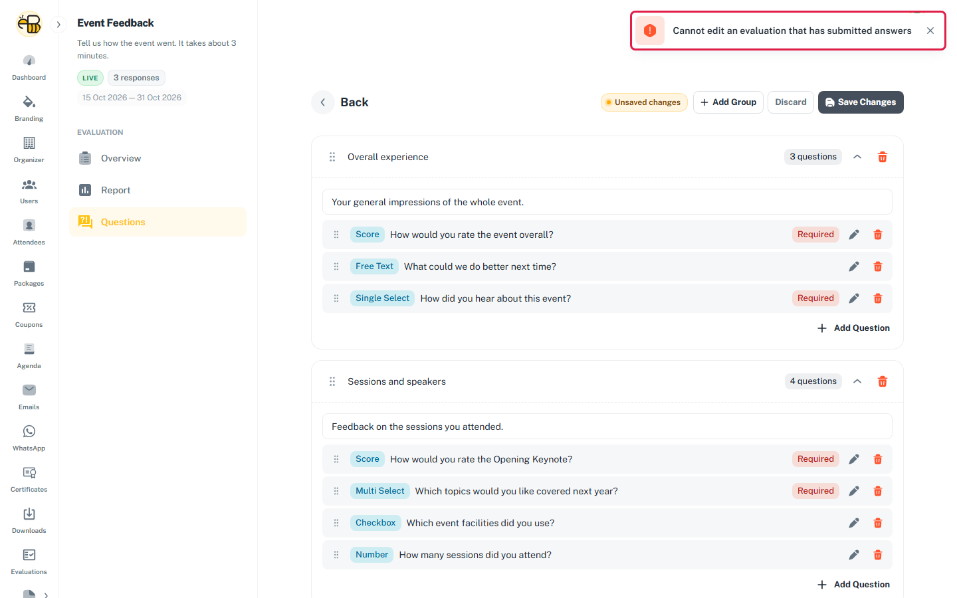This screenshot has height=598, width=957.
Task: Delete the Opening Keynote rating question
Action: [878, 459]
